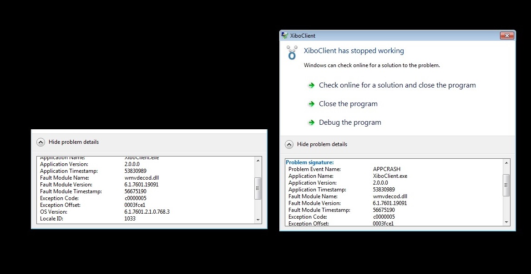The height and width of the screenshot is (274, 531).
Task: Select Locale ID value 1033
Action: pyautogui.click(x=130, y=219)
